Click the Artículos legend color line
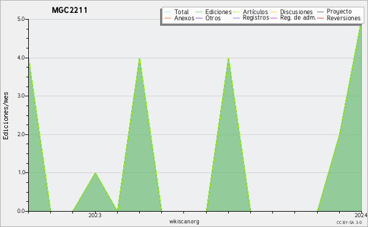 pyautogui.click(x=236, y=12)
